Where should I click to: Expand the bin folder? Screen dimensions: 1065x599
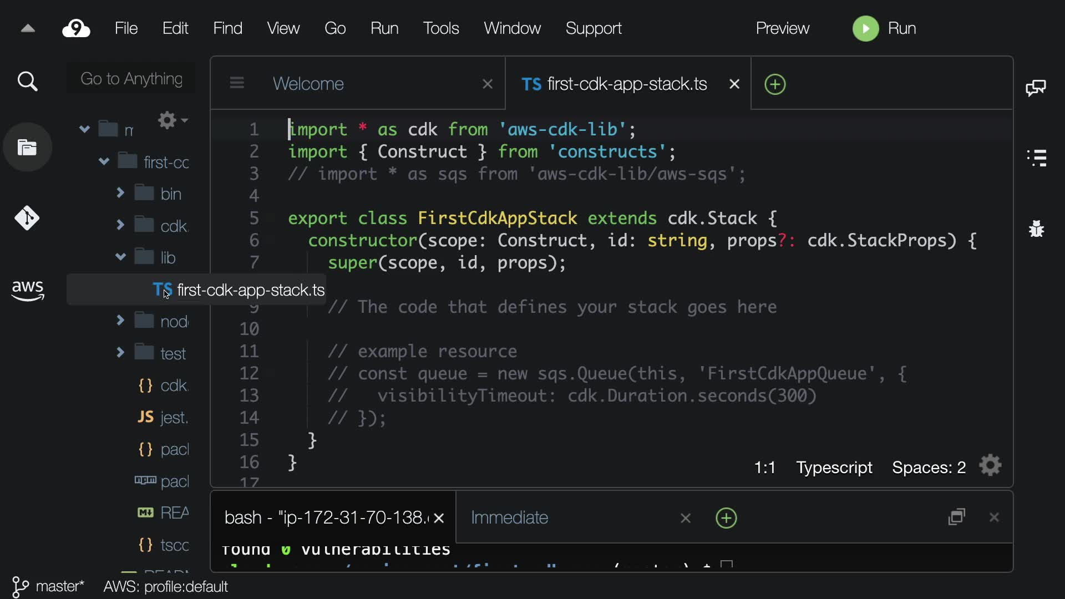click(x=120, y=193)
